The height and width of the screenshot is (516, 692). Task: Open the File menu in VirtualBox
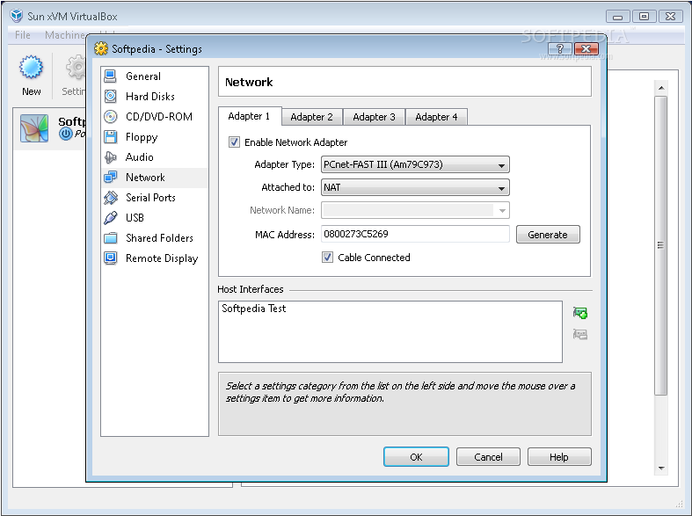coord(23,35)
